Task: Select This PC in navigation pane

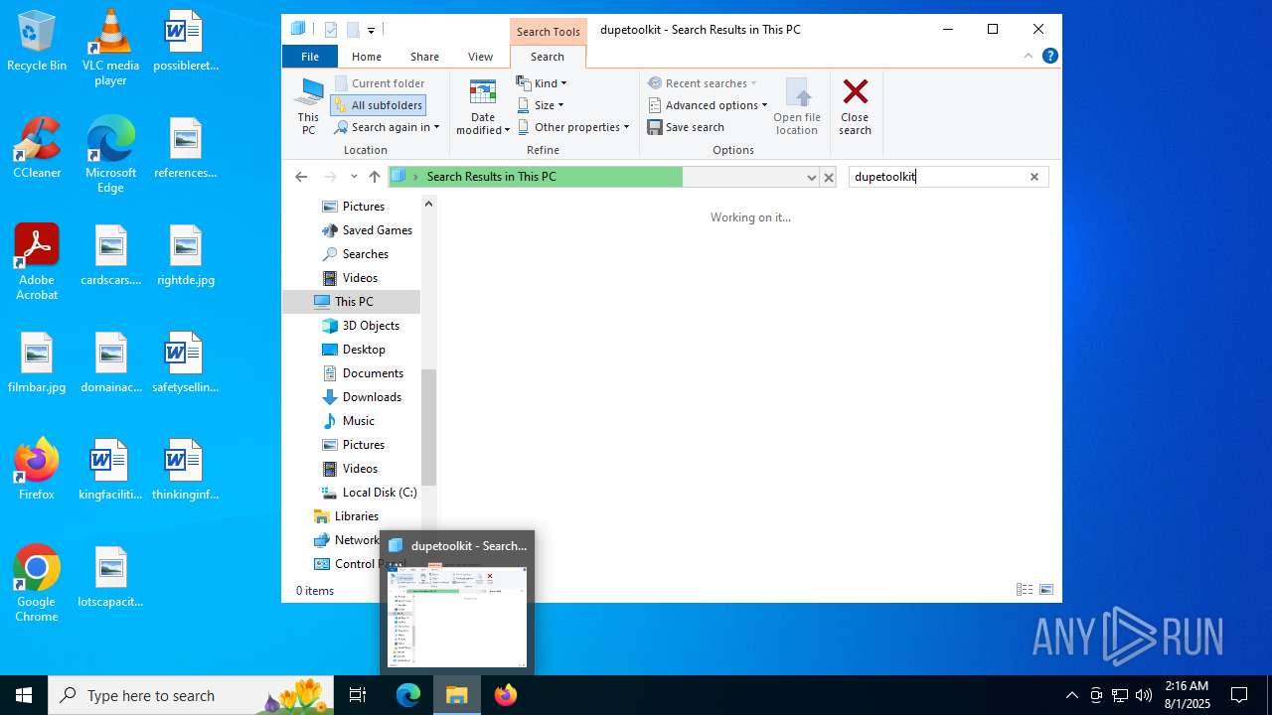Action: point(352,302)
